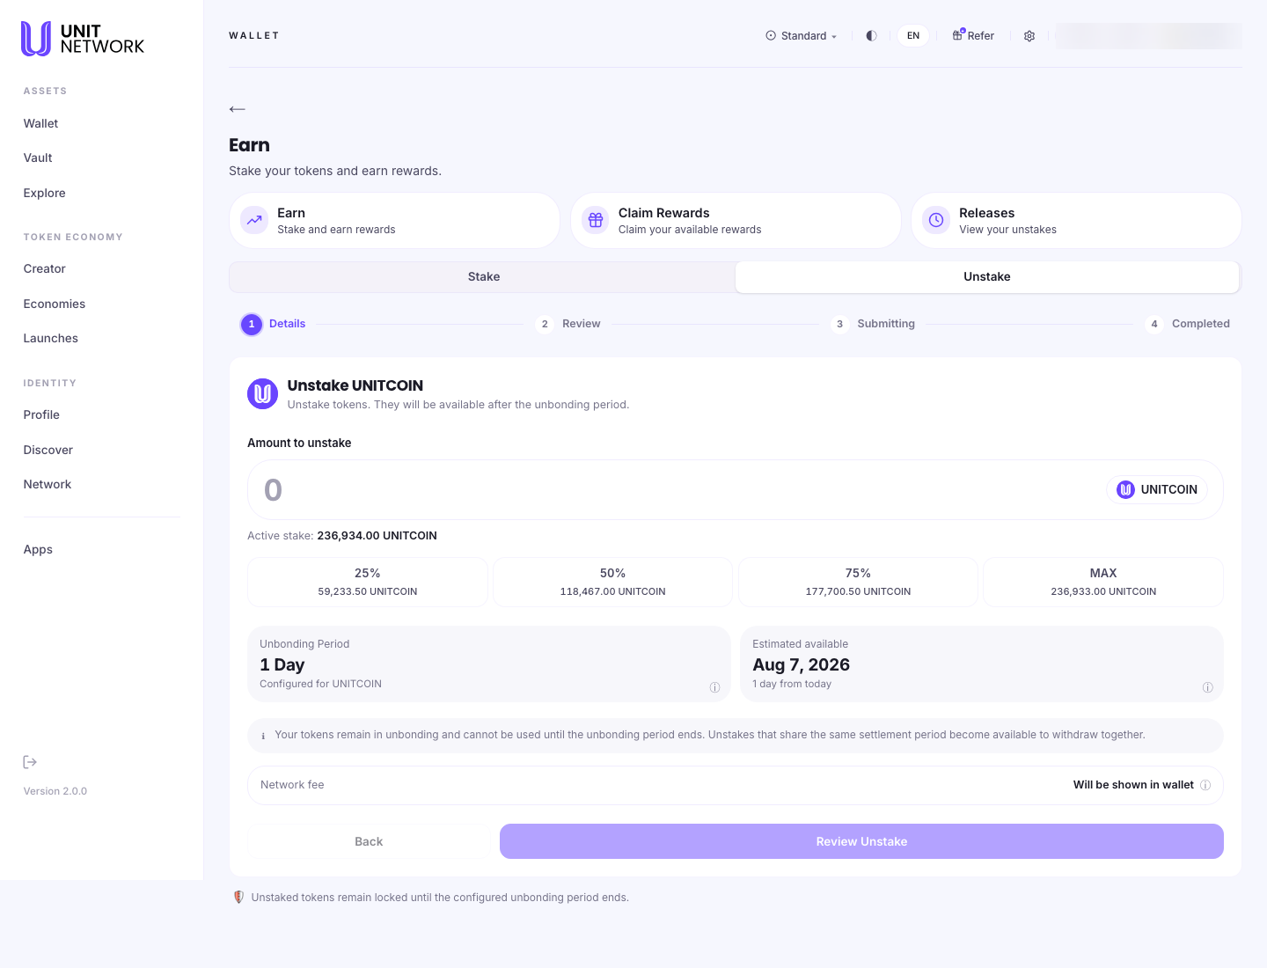Click Review Unstake button
Image resolution: width=1267 pixels, height=968 pixels.
coord(861,841)
